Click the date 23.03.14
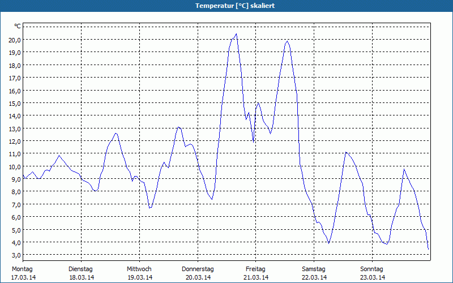The image size is (453, 283). (x=373, y=277)
